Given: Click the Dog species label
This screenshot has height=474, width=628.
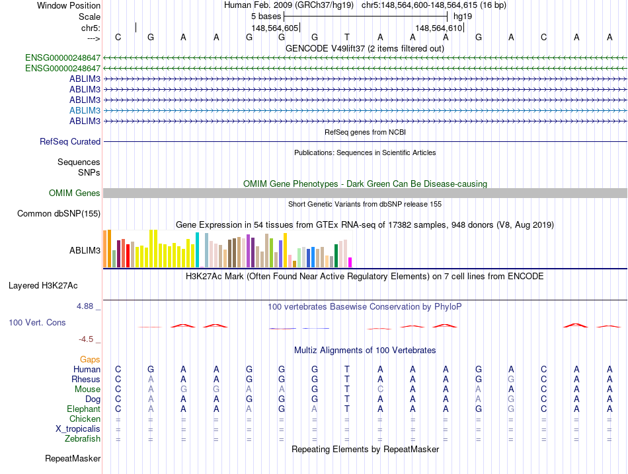Looking at the screenshot, I should (x=93, y=399).
